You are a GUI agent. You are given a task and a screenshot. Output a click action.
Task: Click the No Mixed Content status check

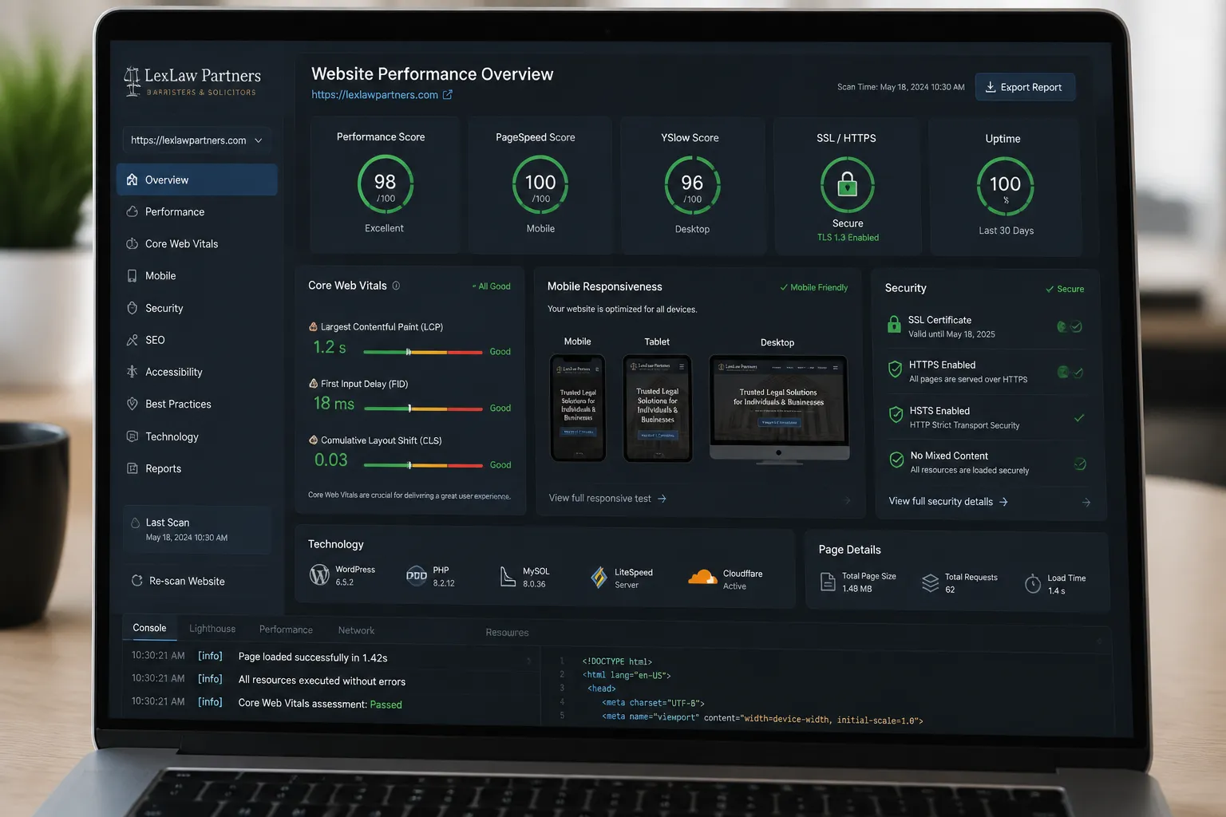pyautogui.click(x=1080, y=464)
